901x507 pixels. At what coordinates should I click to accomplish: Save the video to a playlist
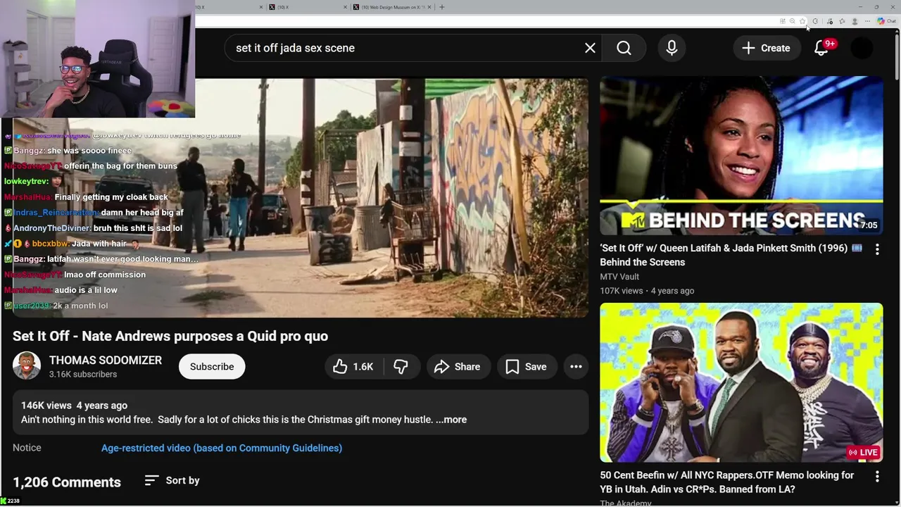(527, 366)
